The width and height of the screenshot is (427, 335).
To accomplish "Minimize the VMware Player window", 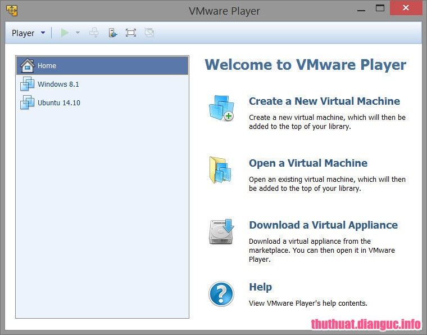I will 361,10.
